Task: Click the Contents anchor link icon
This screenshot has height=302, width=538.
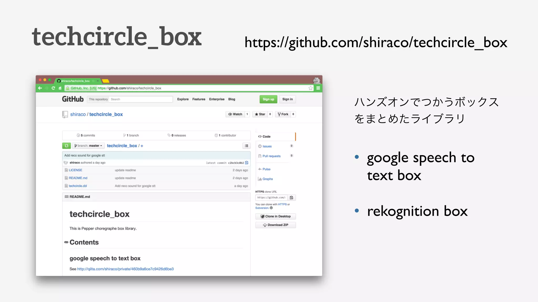Action: tap(66, 242)
